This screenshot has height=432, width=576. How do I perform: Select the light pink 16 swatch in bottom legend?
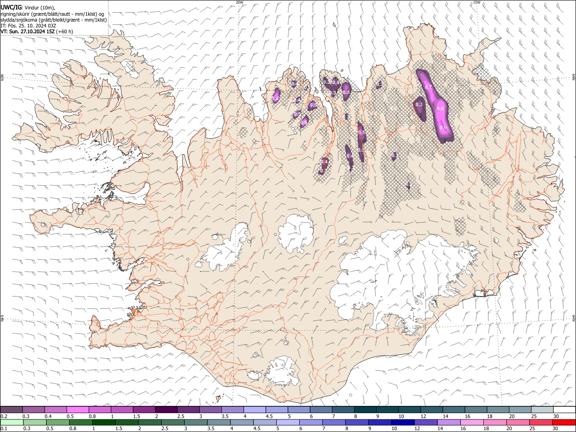coord(472,422)
